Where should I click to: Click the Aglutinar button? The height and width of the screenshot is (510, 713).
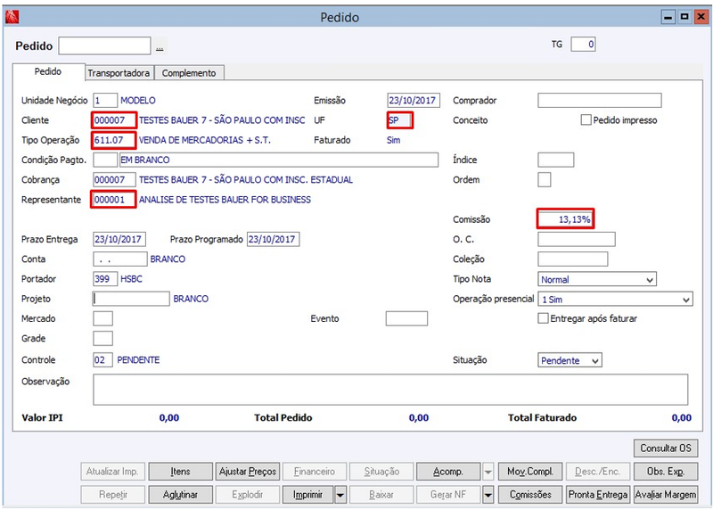tap(181, 495)
